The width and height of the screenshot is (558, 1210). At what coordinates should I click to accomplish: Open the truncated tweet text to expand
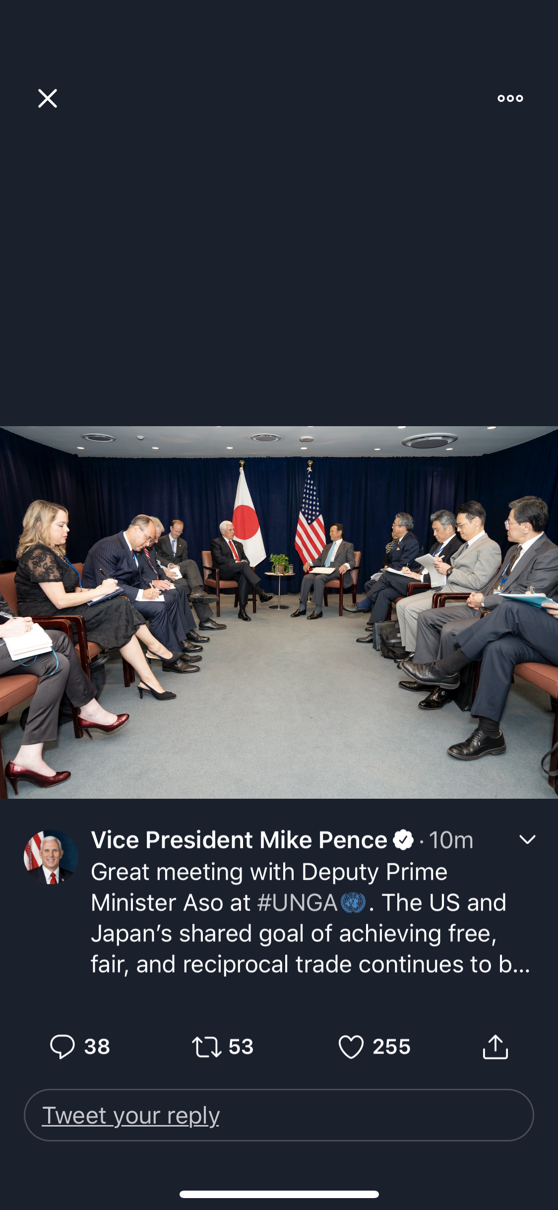pos(310,918)
